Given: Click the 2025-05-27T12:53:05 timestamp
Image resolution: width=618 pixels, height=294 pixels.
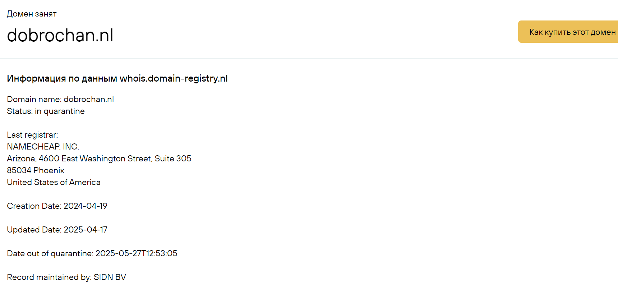Looking at the screenshot, I should pyautogui.click(x=137, y=253).
